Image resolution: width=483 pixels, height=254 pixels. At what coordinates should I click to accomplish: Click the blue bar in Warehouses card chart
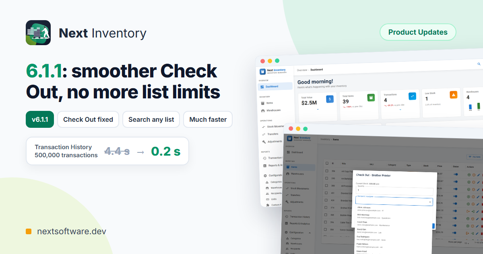point(471,107)
